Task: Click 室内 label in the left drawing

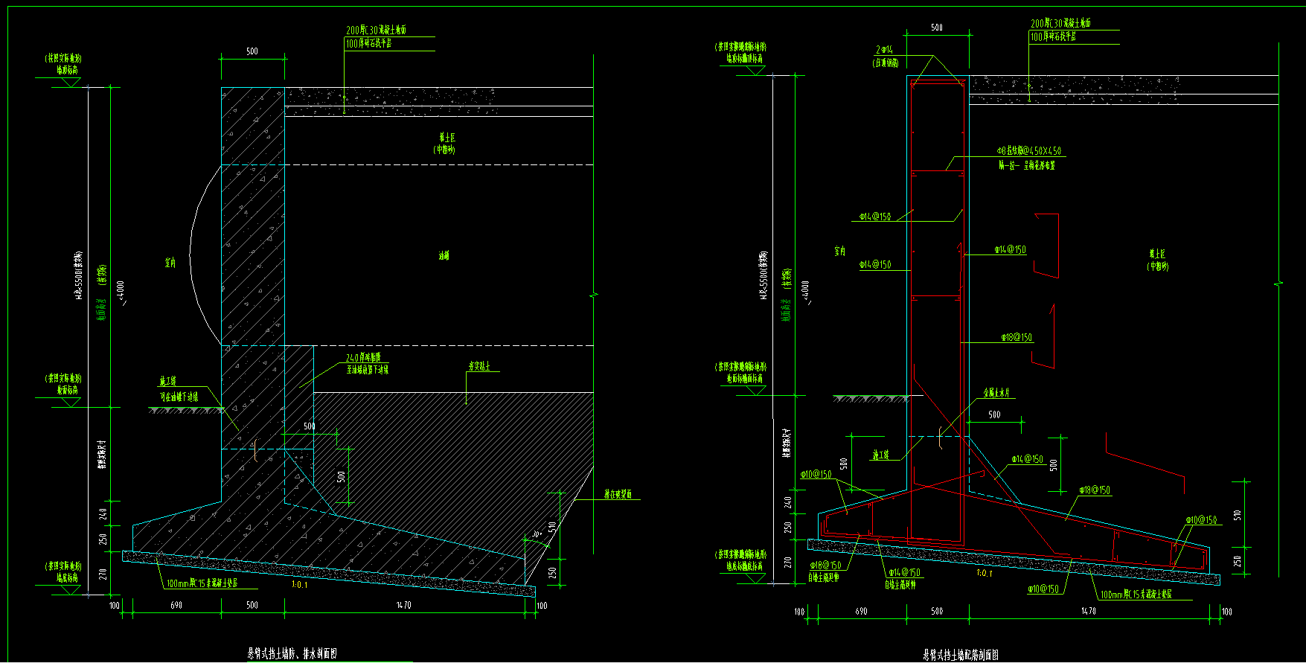Action: [170, 262]
